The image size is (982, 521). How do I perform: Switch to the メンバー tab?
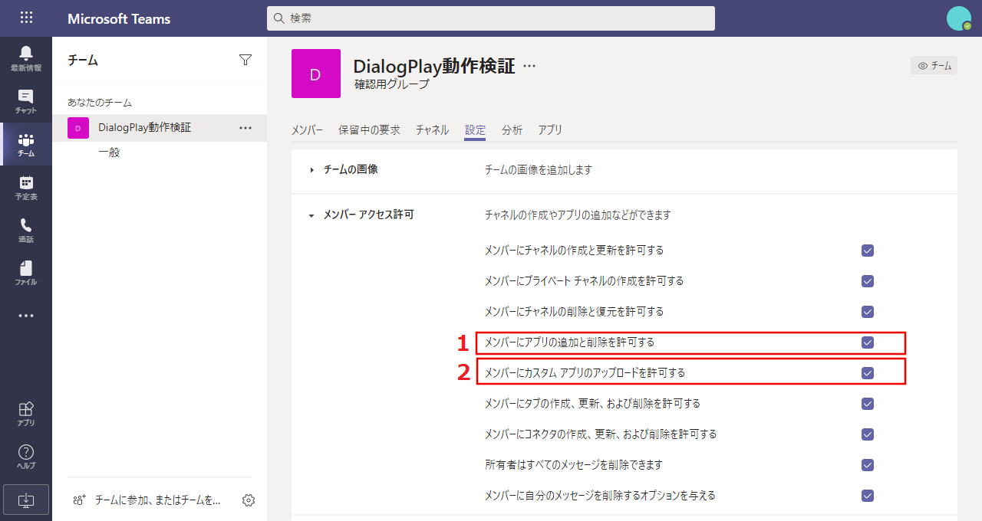(307, 130)
